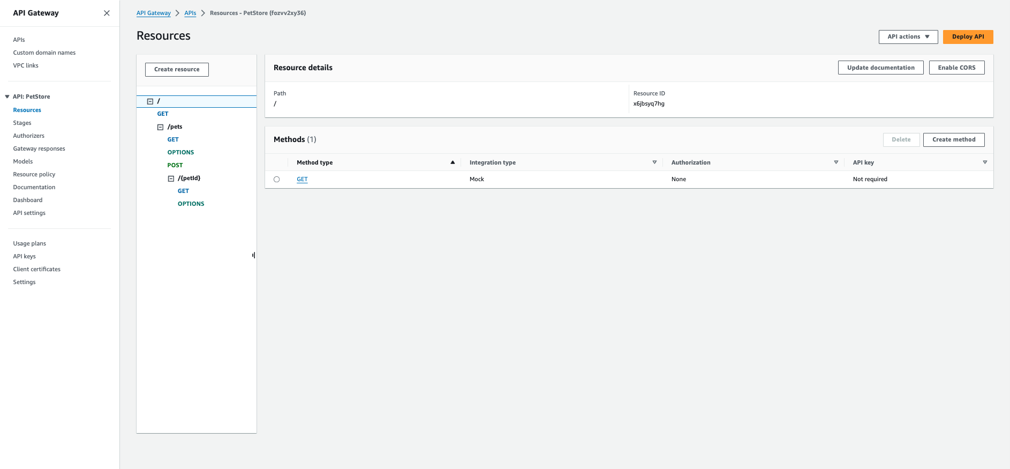1010x469 pixels.
Task: Collapse the root / resource tree node
Action: (x=150, y=101)
